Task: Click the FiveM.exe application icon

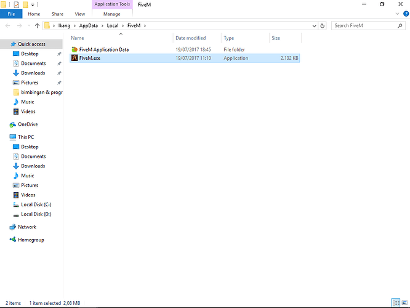Action: [74, 58]
